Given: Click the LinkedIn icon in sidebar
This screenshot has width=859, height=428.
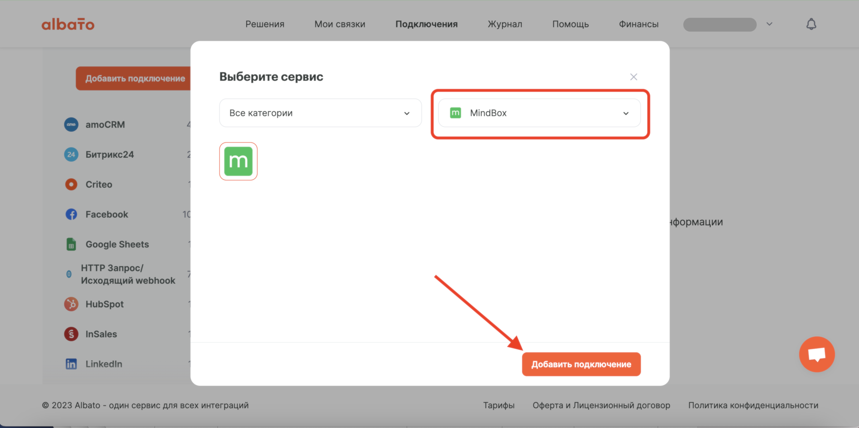Looking at the screenshot, I should pyautogui.click(x=71, y=364).
